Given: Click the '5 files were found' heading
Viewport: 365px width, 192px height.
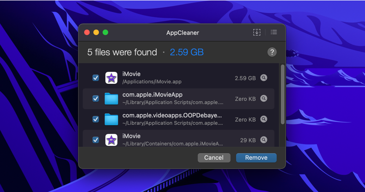Looking at the screenshot, I should 122,52.
